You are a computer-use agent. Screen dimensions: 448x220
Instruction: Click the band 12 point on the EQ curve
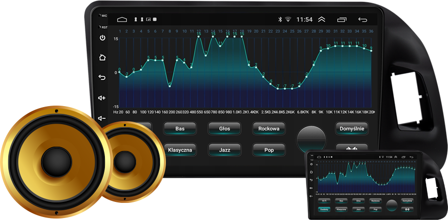pyautogui.click(x=199, y=37)
